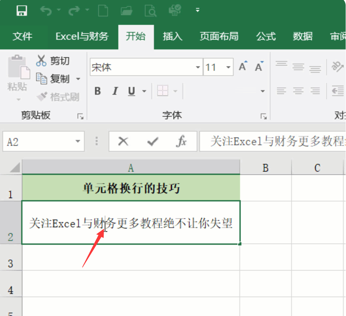Click the fx Insert Function icon
This screenshot has width=346, height=316.
(x=181, y=141)
